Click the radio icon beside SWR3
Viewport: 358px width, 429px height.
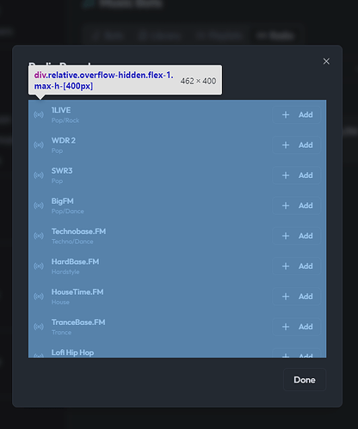point(39,175)
